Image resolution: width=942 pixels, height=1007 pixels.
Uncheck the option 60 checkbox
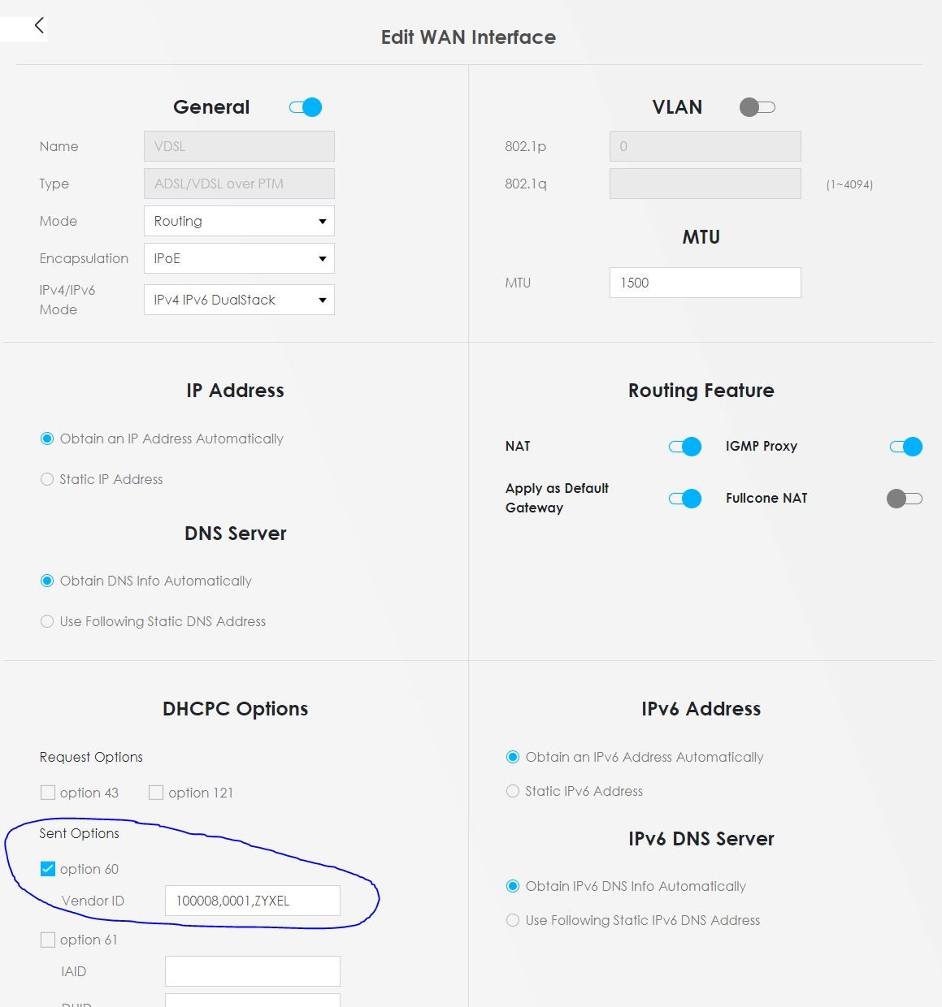48,869
